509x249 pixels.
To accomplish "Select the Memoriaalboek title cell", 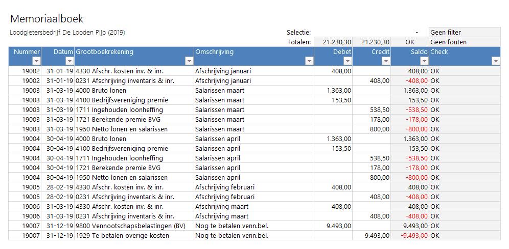I will click(47, 19).
